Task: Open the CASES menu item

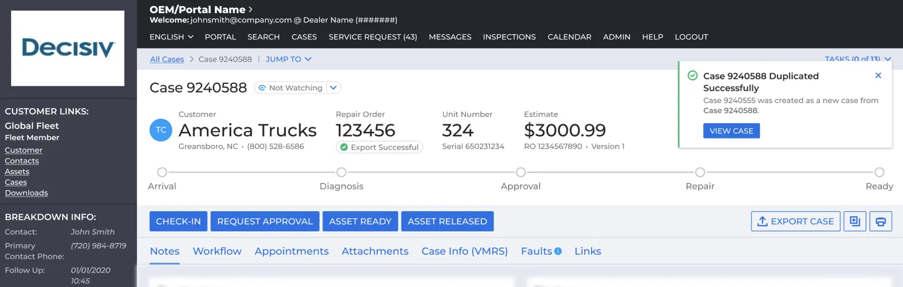Action: 304,37
